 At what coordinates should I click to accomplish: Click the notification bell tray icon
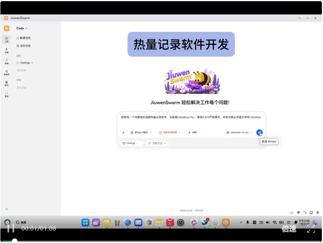296,222
